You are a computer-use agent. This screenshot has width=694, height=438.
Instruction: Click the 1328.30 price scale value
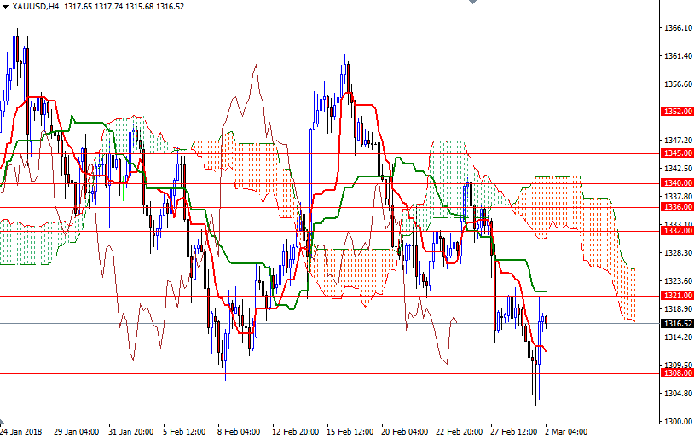(x=677, y=253)
